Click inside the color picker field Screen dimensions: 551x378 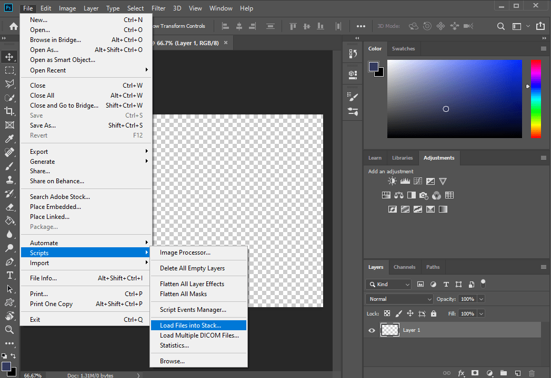point(454,99)
